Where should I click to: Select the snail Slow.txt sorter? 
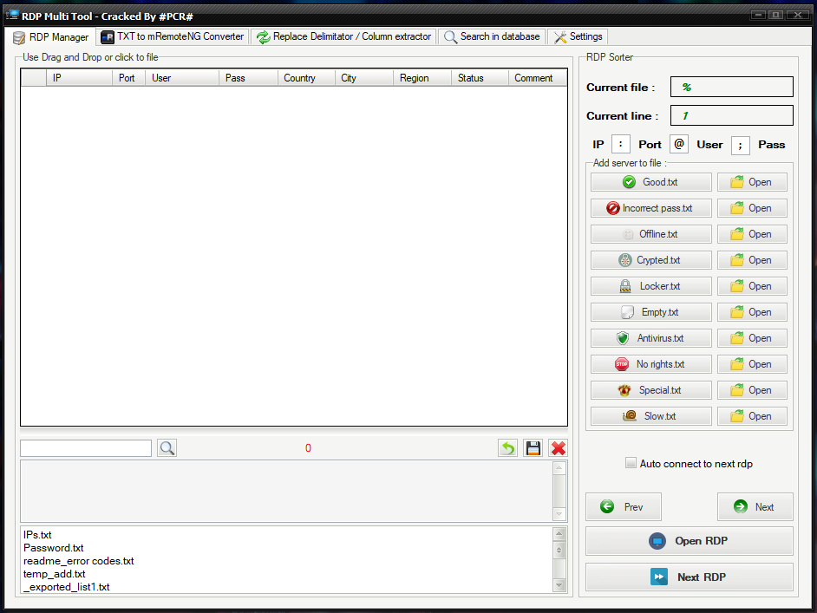point(650,416)
